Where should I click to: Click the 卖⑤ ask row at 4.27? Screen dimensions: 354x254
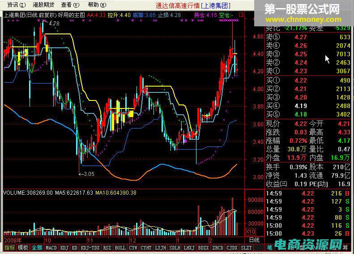click(x=308, y=37)
